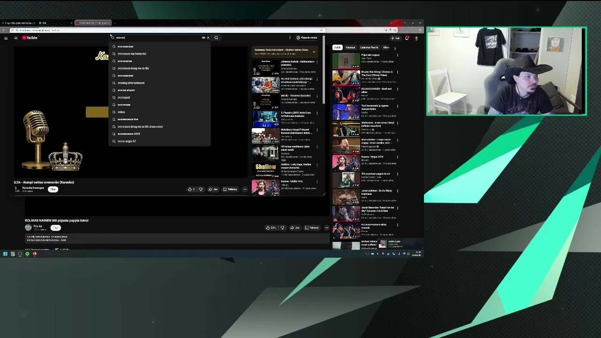Open the Pojat loki vappua video thumbnail

click(346, 61)
